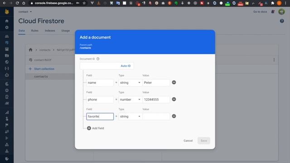This screenshot has width=290, height=163.
Task: Open type dropdown for favorite field
Action: (x=130, y=116)
